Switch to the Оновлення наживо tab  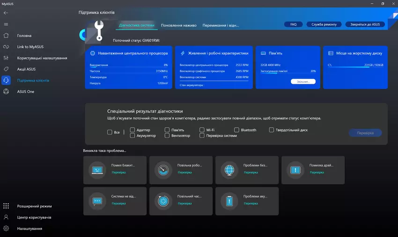coord(178,25)
